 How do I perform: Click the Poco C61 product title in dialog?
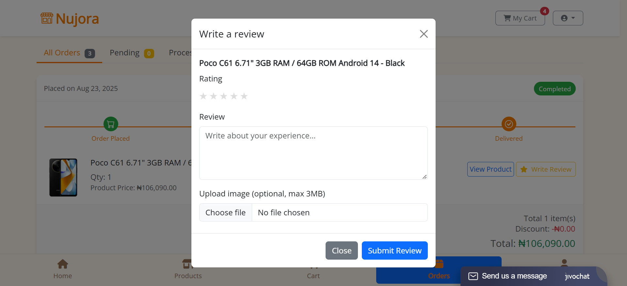302,63
